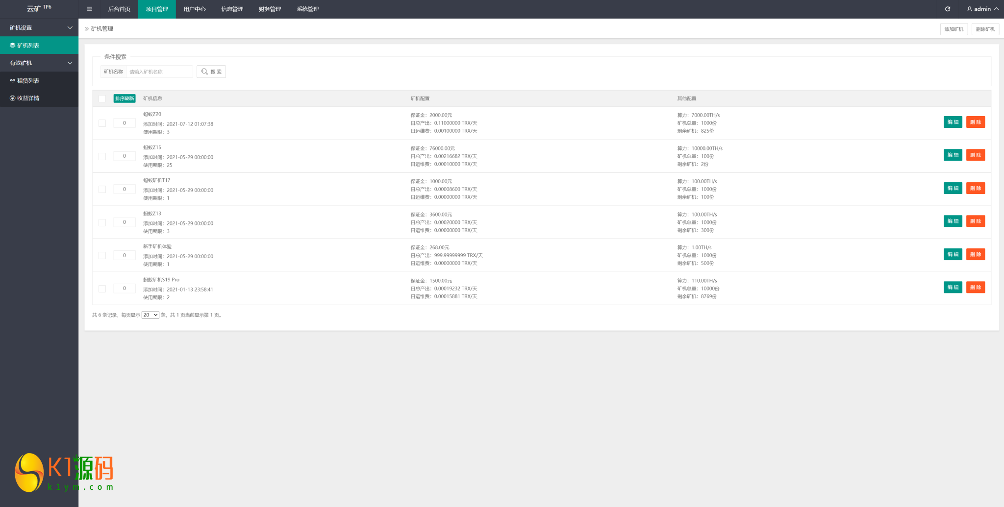Click the 添加矿机 button
Image resolution: width=1004 pixels, height=507 pixels.
954,29
